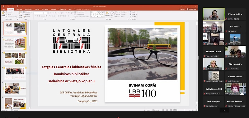Adjust the zoom slider in status bar

click(184, 110)
